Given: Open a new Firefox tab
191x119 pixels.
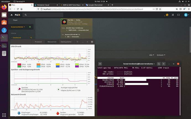Looking at the screenshot, I should coord(112,5).
